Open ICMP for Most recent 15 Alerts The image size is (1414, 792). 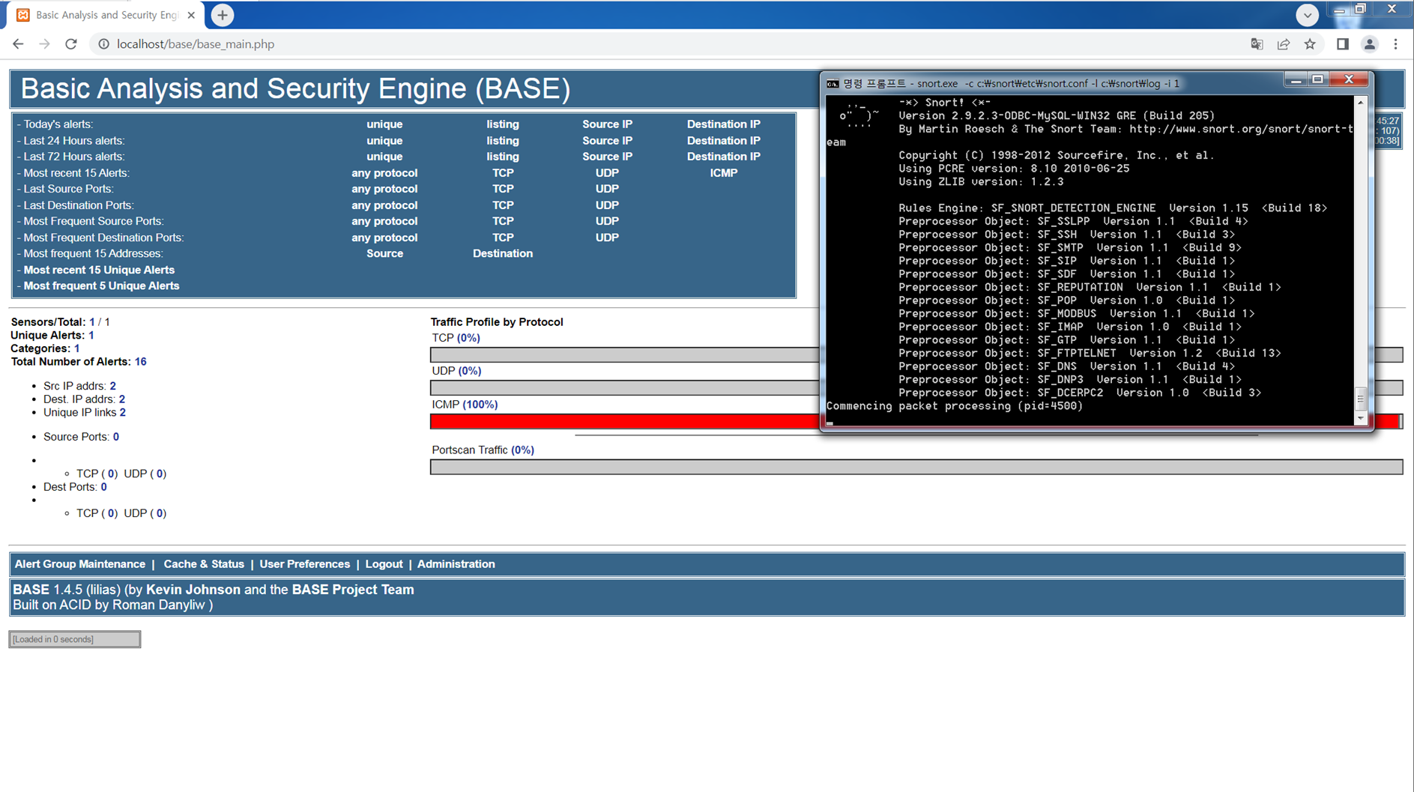pos(723,173)
